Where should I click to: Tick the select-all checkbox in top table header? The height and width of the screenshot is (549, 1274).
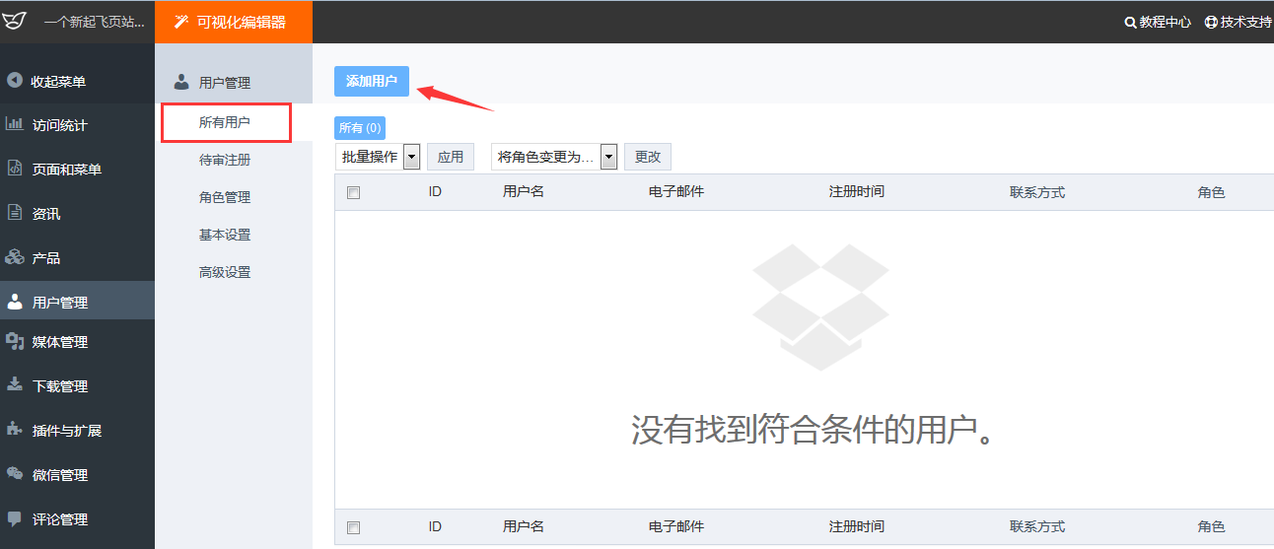coord(354,193)
